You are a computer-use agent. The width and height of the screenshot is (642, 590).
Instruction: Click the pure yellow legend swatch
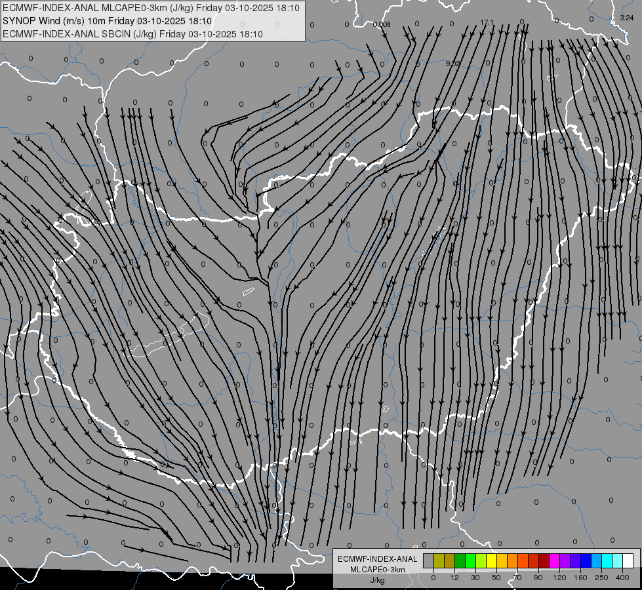click(492, 561)
